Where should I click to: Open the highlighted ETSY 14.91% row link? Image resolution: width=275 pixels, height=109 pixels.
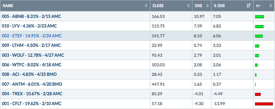[32, 36]
